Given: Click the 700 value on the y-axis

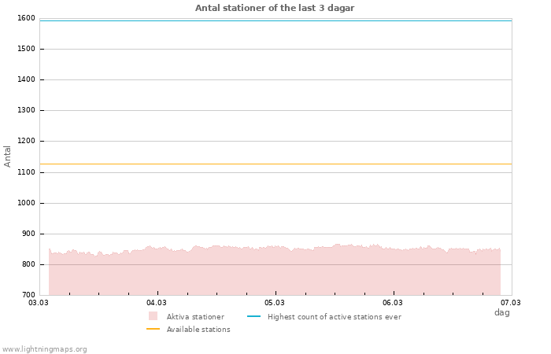Looking at the screenshot, I should point(28,295).
